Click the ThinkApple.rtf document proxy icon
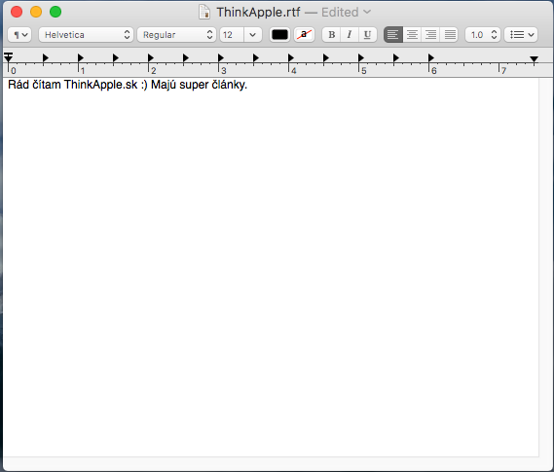Image resolution: width=554 pixels, height=472 pixels. pos(204,12)
